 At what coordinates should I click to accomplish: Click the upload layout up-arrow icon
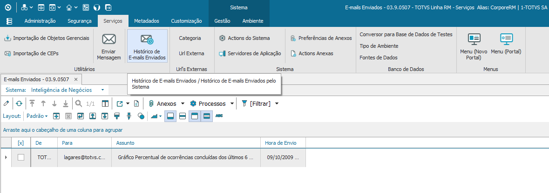point(93,116)
